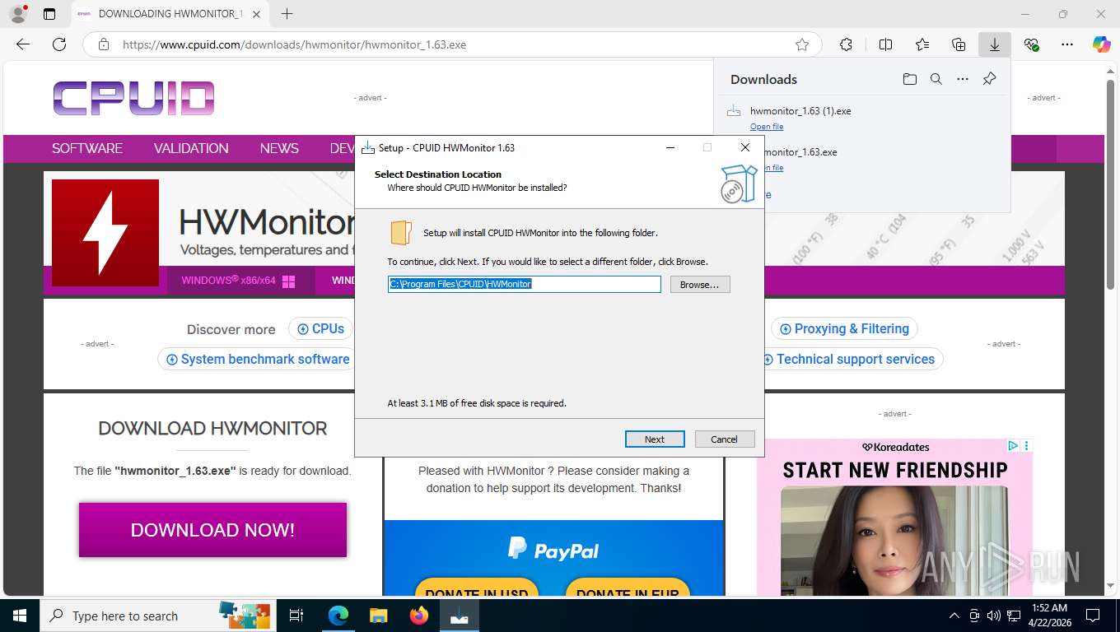Click the destination folder path field
This screenshot has height=632, width=1120.
(x=525, y=284)
